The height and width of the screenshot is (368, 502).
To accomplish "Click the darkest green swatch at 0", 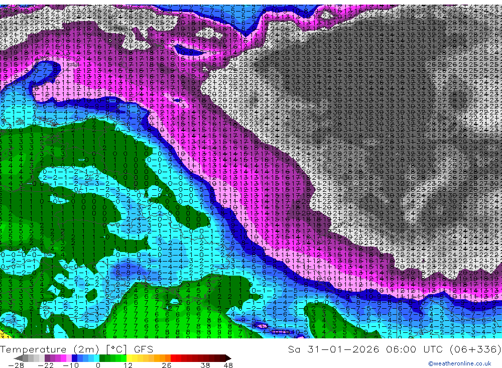I will (102, 358).
